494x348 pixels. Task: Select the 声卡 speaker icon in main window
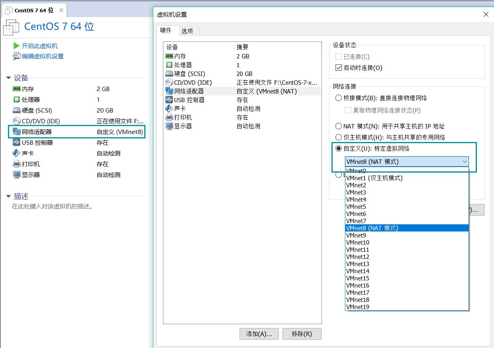point(16,153)
